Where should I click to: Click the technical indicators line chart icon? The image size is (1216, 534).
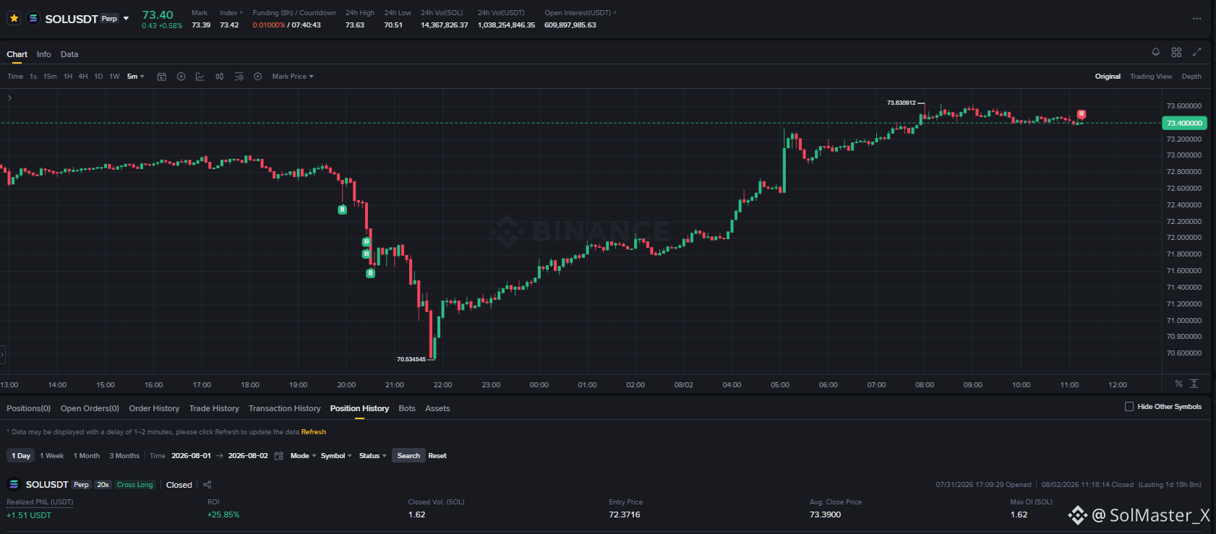pyautogui.click(x=200, y=77)
